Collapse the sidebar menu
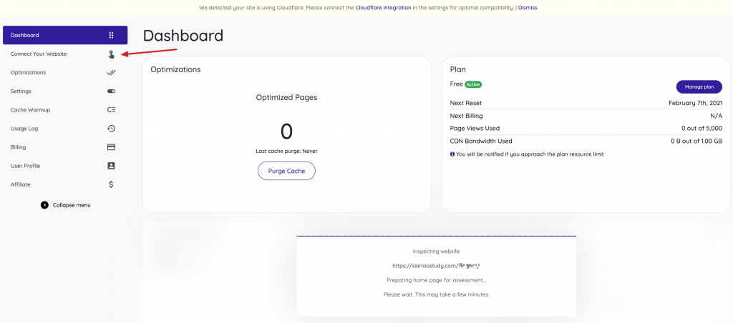733x323 pixels. 66,205
